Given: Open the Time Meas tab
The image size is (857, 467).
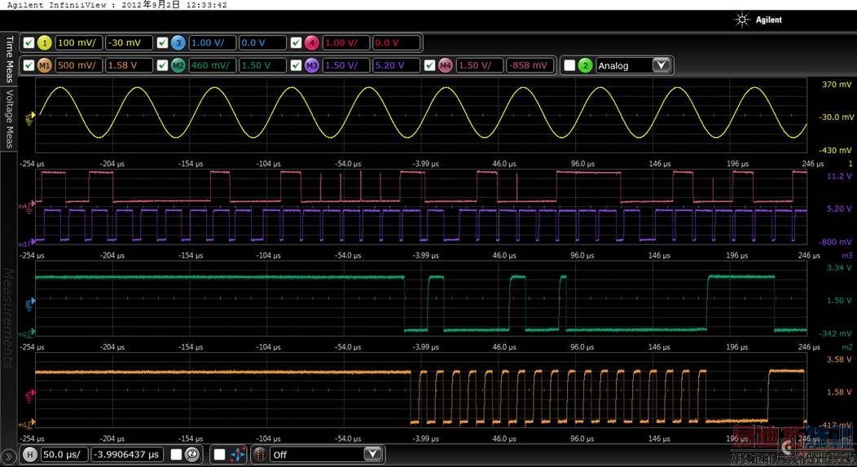Looking at the screenshot, I should point(9,59).
